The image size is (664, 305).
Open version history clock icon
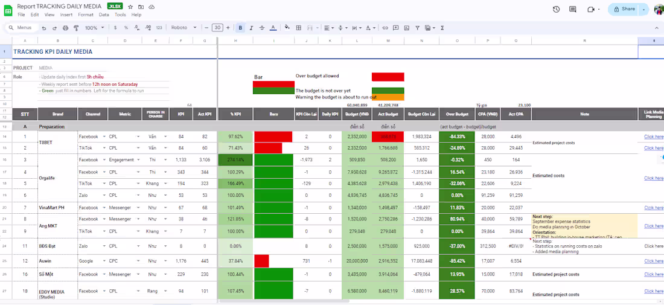[556, 9]
